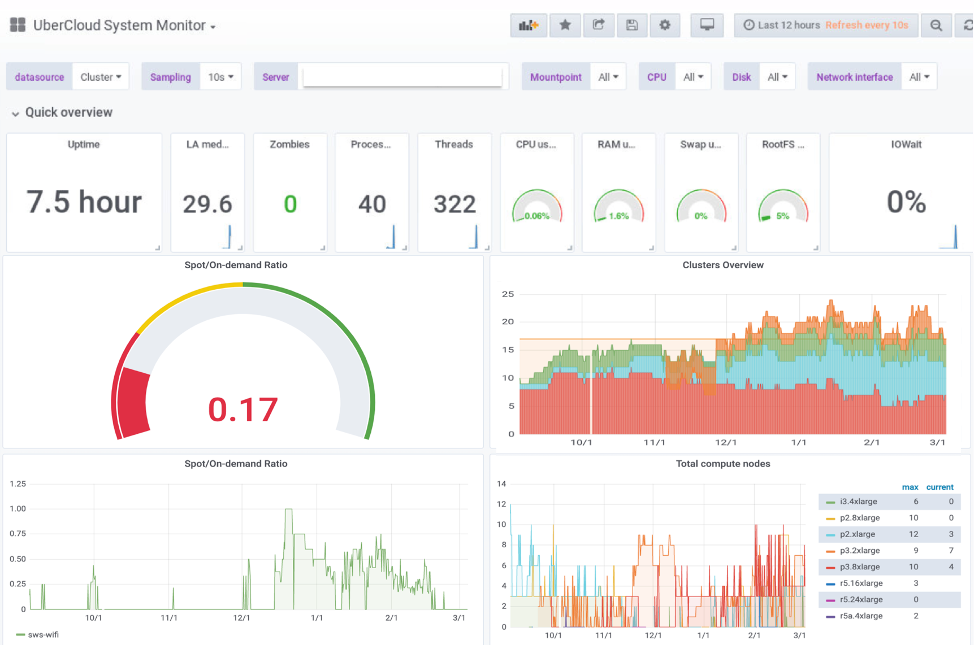This screenshot has width=974, height=645.
Task: Click the zoom out magnifier icon
Action: 936,25
